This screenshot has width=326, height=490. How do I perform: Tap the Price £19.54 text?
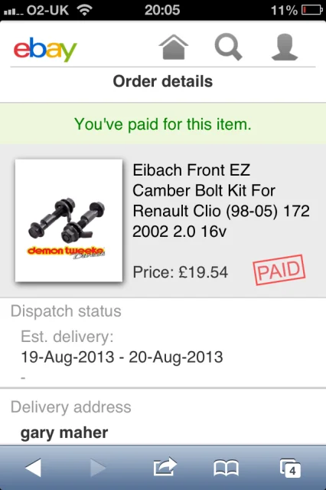181,272
